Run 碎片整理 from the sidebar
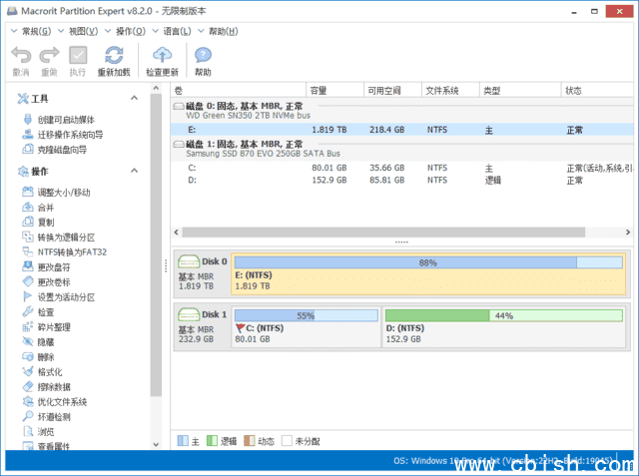 [53, 327]
